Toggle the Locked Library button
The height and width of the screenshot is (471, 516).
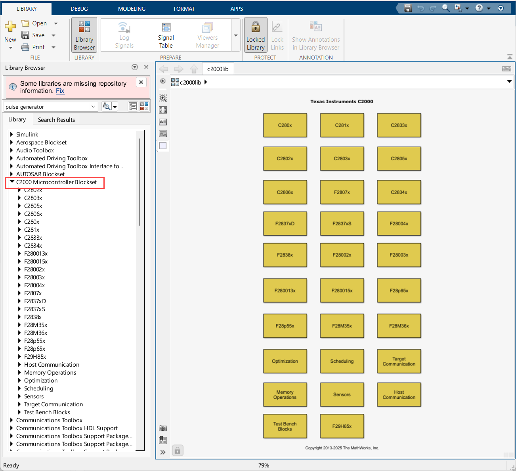pyautogui.click(x=255, y=36)
